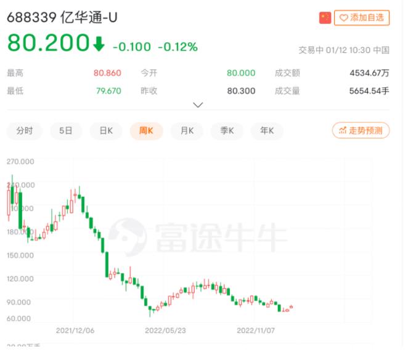Switch to 年K yearly chart
This screenshot has height=352, width=408.
(267, 130)
